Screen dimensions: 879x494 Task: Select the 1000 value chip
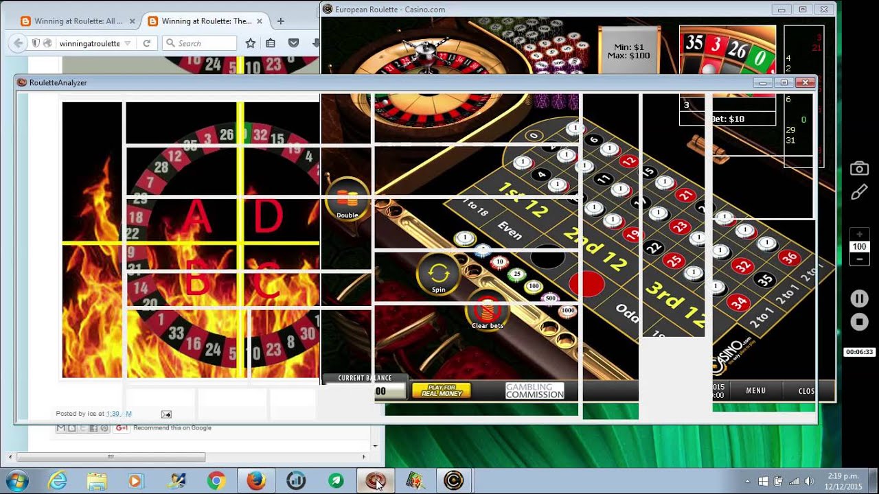coord(567,311)
